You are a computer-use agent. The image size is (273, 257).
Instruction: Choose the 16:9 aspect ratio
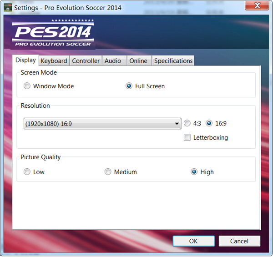[x=209, y=123]
